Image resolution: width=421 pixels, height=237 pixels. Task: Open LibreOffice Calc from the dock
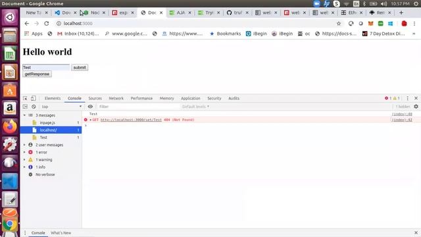click(10, 54)
